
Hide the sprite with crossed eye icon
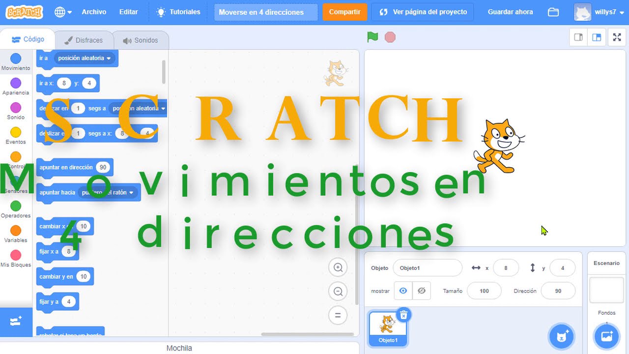click(421, 291)
